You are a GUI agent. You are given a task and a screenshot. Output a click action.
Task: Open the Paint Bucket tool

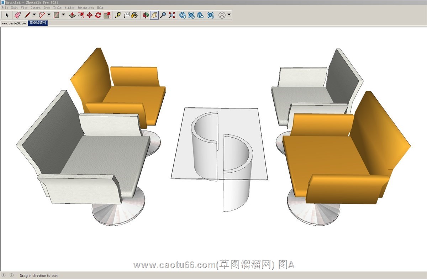135,15
